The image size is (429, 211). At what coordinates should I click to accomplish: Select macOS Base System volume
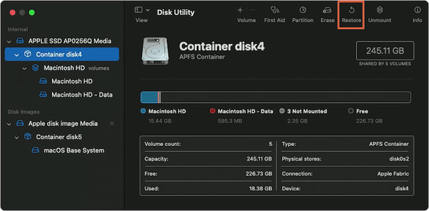point(74,151)
